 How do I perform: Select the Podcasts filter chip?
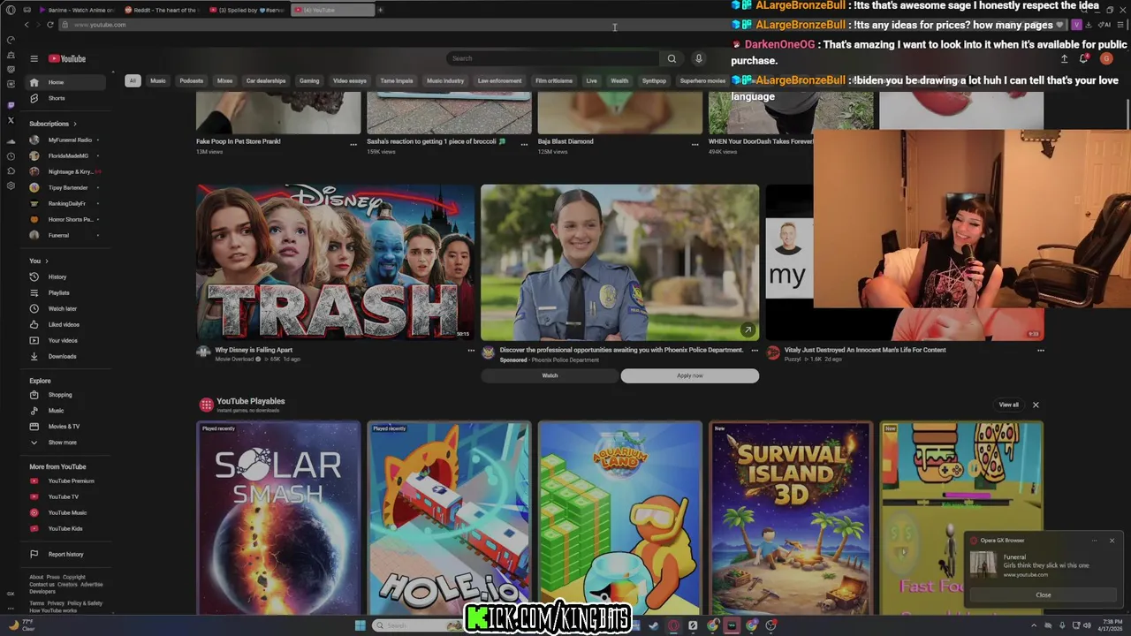191,80
